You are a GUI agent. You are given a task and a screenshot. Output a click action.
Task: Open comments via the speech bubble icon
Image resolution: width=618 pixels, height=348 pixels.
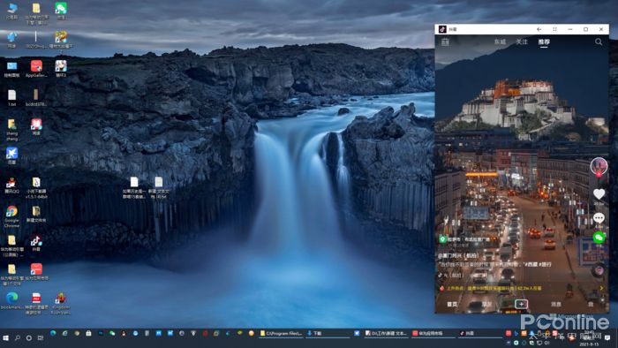(599, 217)
